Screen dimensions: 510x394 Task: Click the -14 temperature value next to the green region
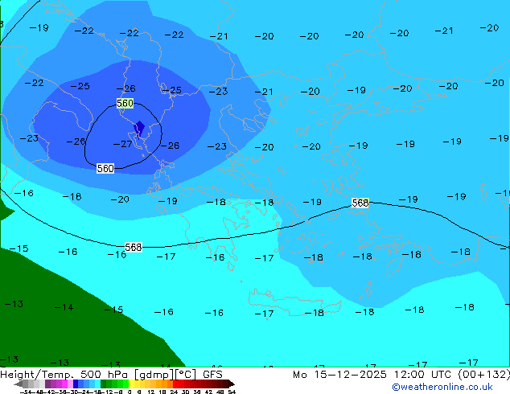[64, 307]
